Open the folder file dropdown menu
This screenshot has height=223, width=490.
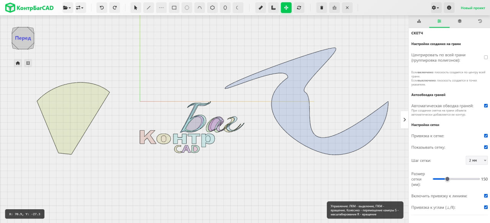[x=67, y=8]
